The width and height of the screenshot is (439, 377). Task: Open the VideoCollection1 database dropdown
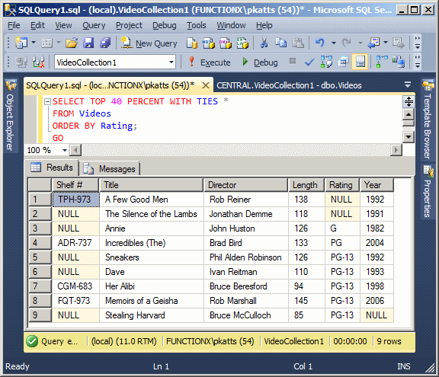coord(171,62)
